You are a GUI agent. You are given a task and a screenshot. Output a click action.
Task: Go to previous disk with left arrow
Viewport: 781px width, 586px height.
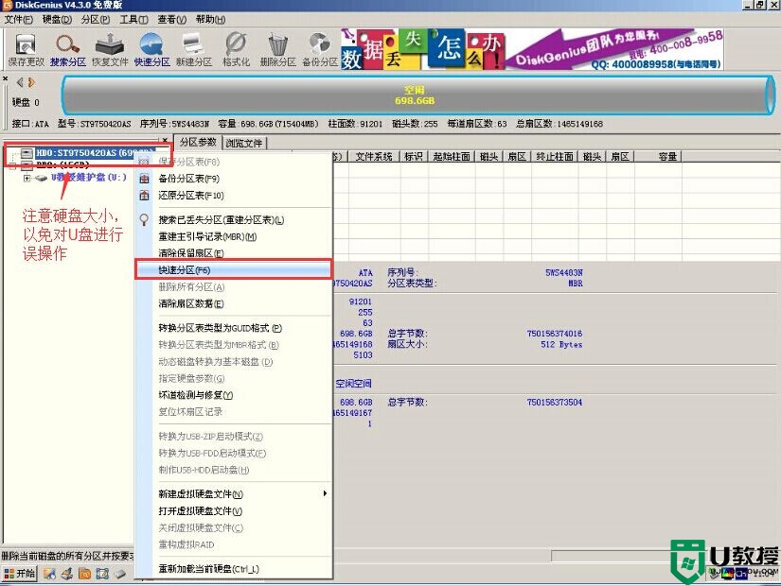click(x=20, y=82)
